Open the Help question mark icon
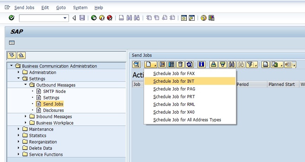305x162 pixels. pos(203,18)
